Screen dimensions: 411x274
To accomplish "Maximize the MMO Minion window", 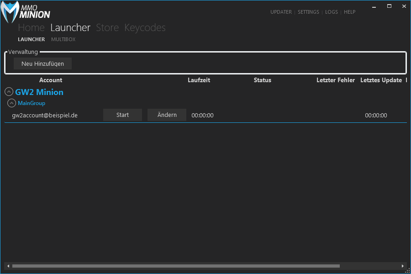I will click(389, 6).
